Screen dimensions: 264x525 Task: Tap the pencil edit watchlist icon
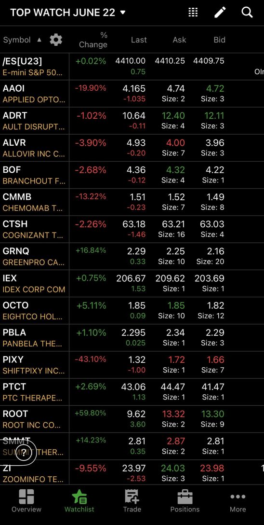[x=220, y=13]
